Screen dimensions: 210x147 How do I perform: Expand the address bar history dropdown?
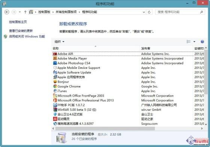144,12
